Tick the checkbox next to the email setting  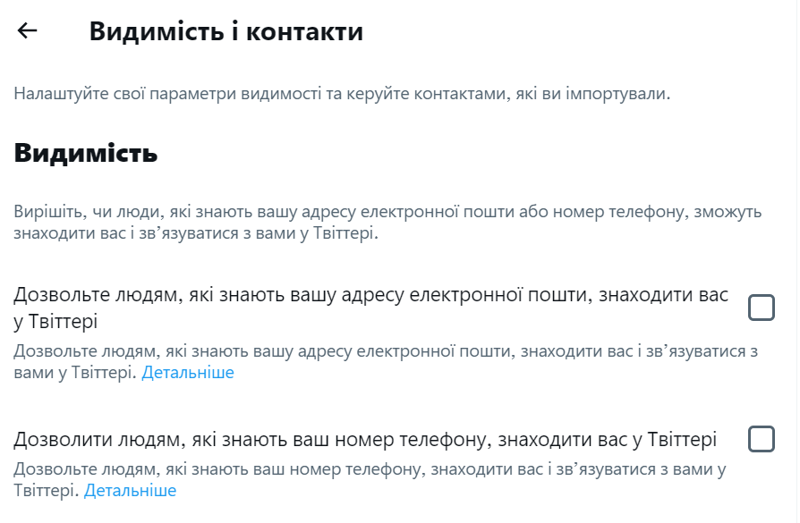tap(762, 308)
